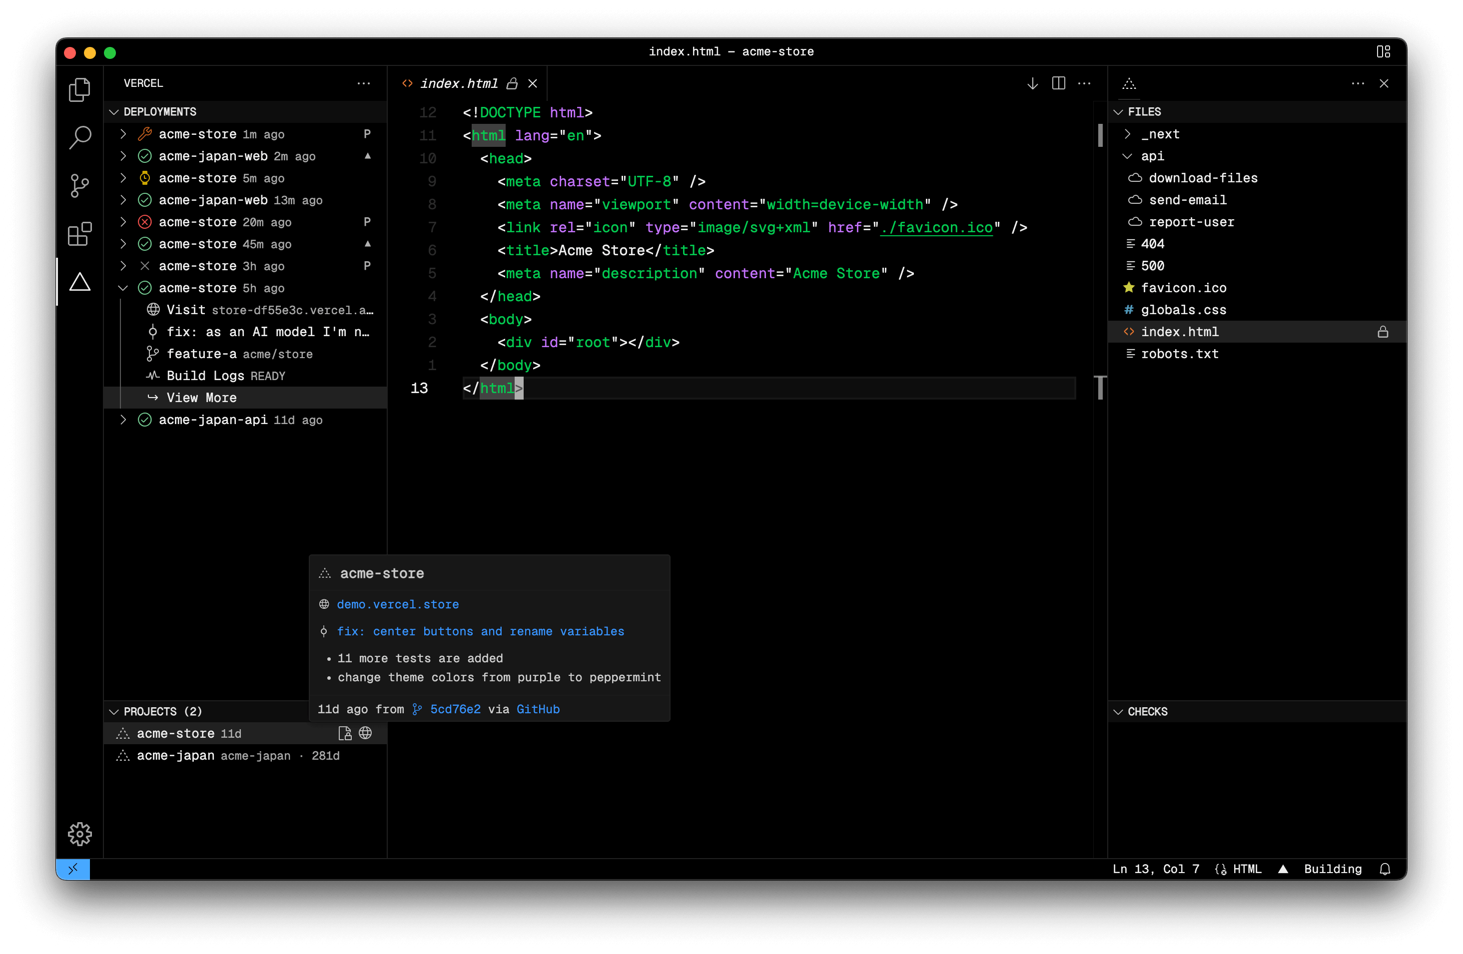Click the notifications bell in status bar
The height and width of the screenshot is (954, 1463).
click(1385, 869)
